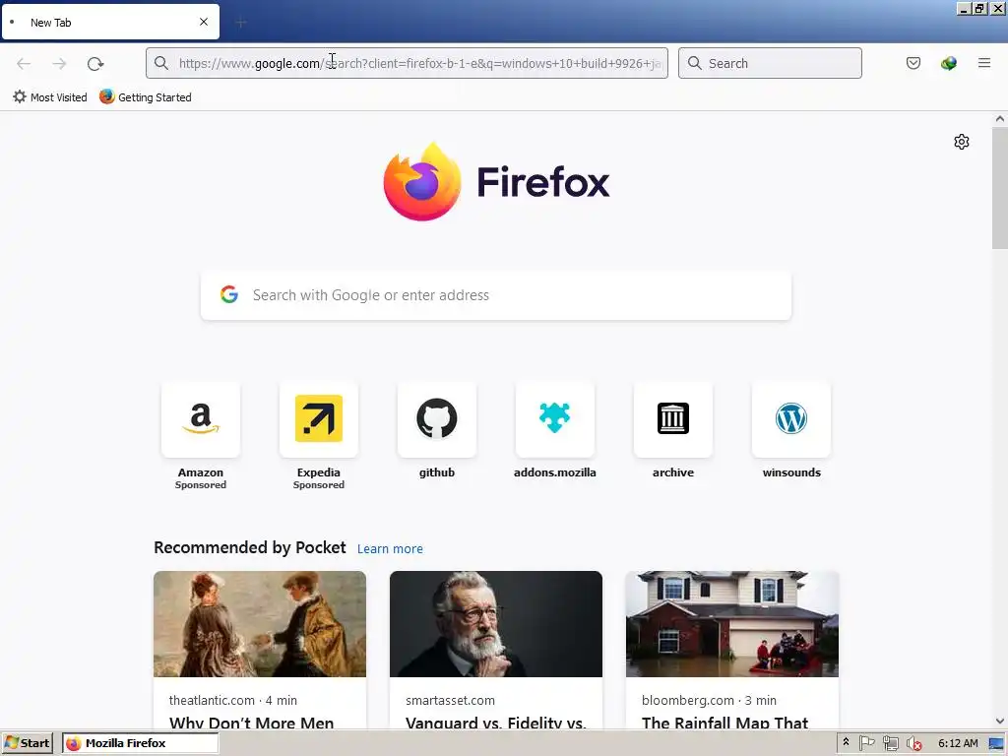Click the globe extension icon in toolbar

tap(948, 63)
